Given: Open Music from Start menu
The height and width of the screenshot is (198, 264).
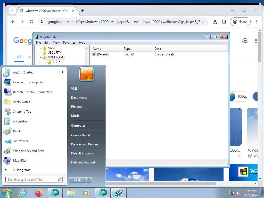Looking at the screenshot, I should coord(75,116).
